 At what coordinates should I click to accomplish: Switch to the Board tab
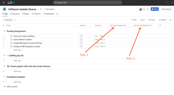[x=25, y=14]
